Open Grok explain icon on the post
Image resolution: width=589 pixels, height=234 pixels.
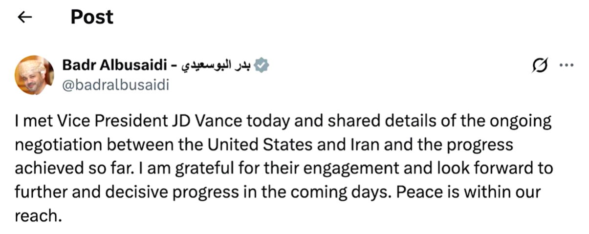(x=542, y=65)
